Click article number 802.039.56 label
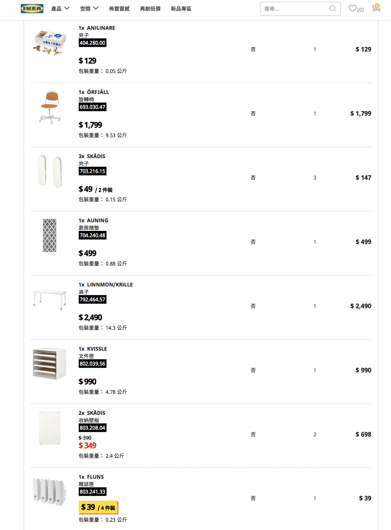Image resolution: width=391 pixels, height=530 pixels. (93, 364)
